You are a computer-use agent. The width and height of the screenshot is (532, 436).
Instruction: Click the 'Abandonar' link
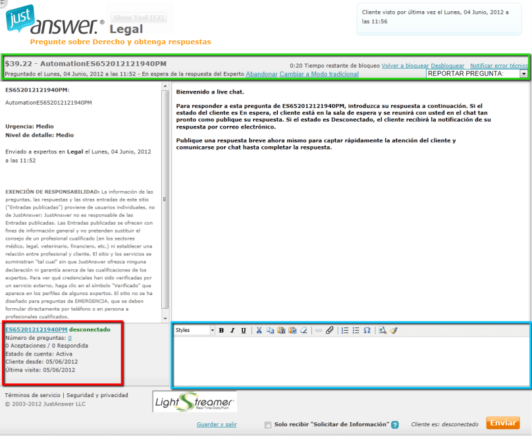coord(261,74)
